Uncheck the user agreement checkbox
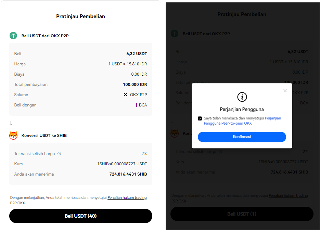 tap(200, 118)
